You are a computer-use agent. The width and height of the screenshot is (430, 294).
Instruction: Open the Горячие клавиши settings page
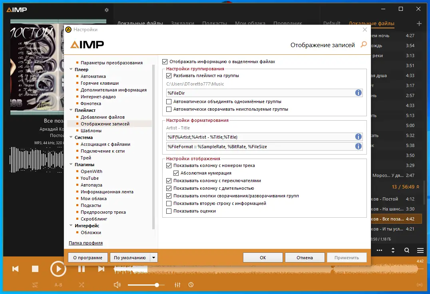tap(100, 83)
